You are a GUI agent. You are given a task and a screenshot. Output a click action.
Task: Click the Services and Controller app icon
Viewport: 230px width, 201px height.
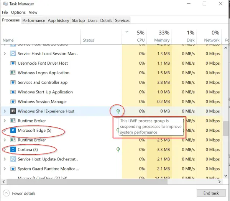(13, 82)
